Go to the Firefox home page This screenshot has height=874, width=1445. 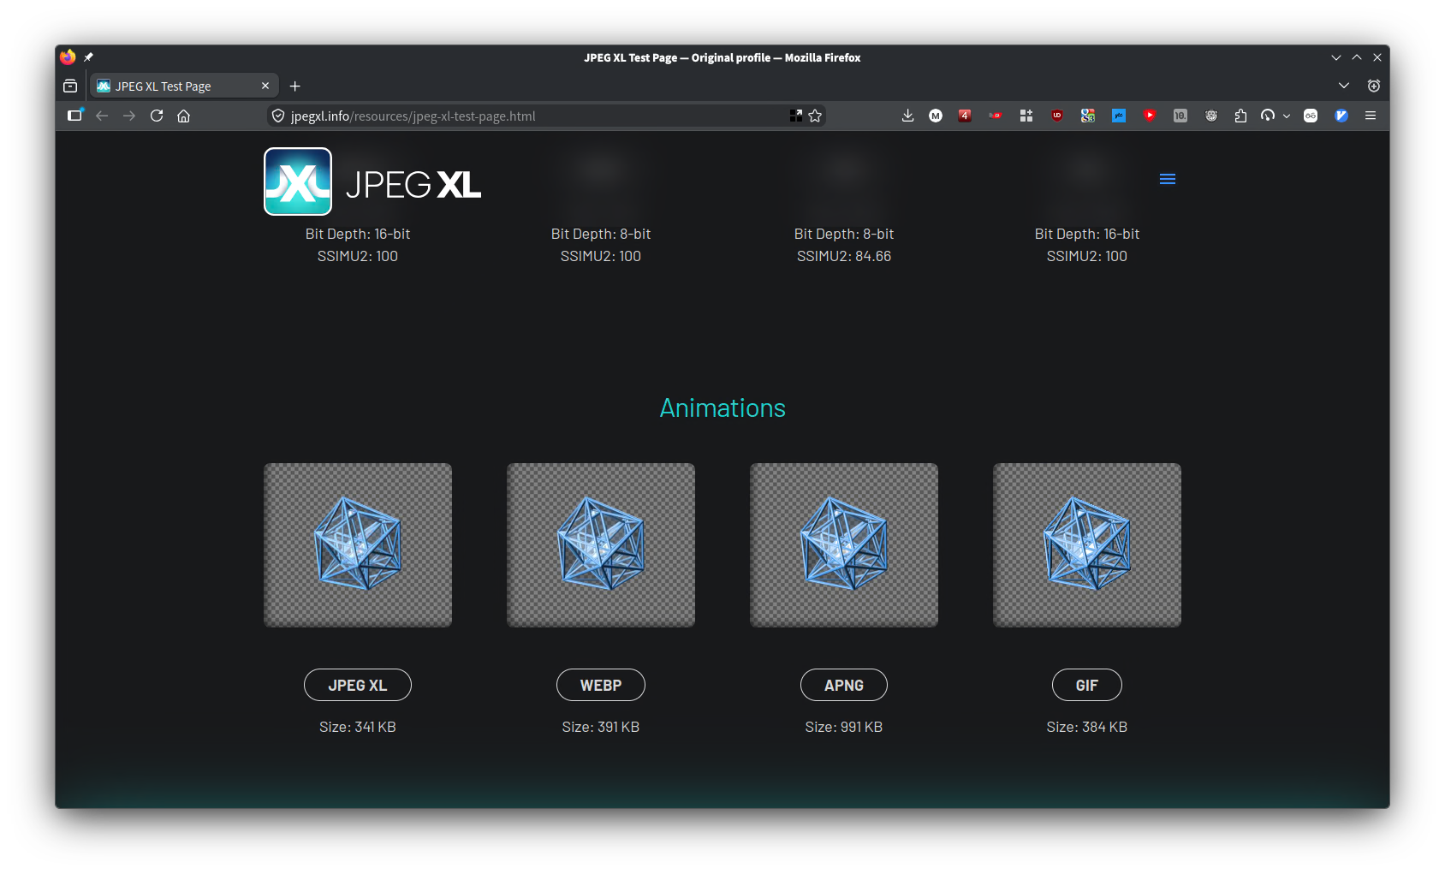point(183,116)
